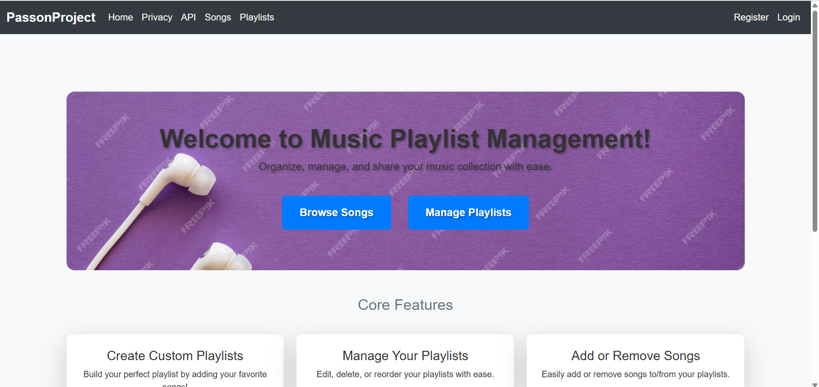The width and height of the screenshot is (819, 387).
Task: Select the Create Custom Playlists card
Action: [175, 362]
